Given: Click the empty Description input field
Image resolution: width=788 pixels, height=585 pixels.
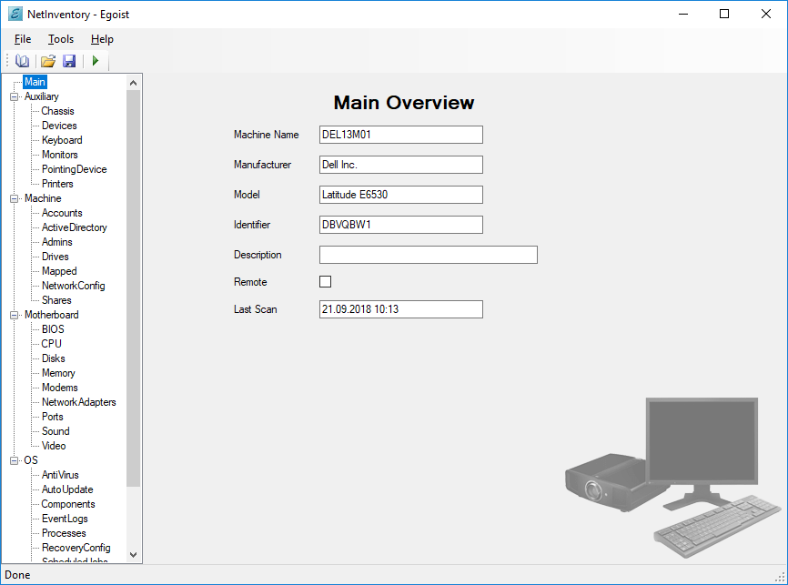Looking at the screenshot, I should [x=429, y=255].
